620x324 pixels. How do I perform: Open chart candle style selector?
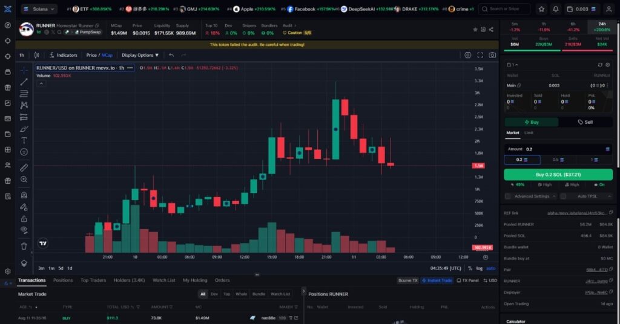(37, 55)
